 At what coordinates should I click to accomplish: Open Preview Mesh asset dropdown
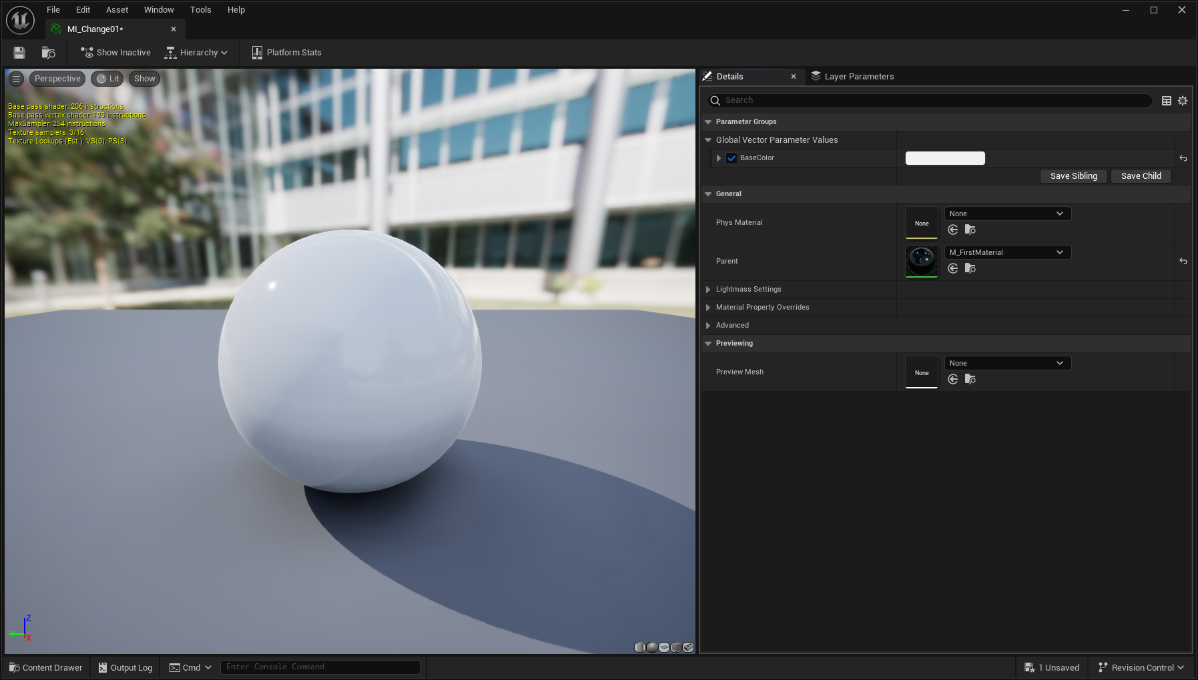click(x=1008, y=363)
